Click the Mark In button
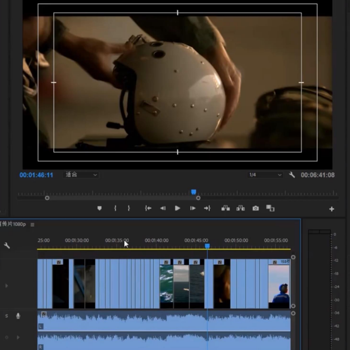The image size is (350, 350). click(115, 208)
